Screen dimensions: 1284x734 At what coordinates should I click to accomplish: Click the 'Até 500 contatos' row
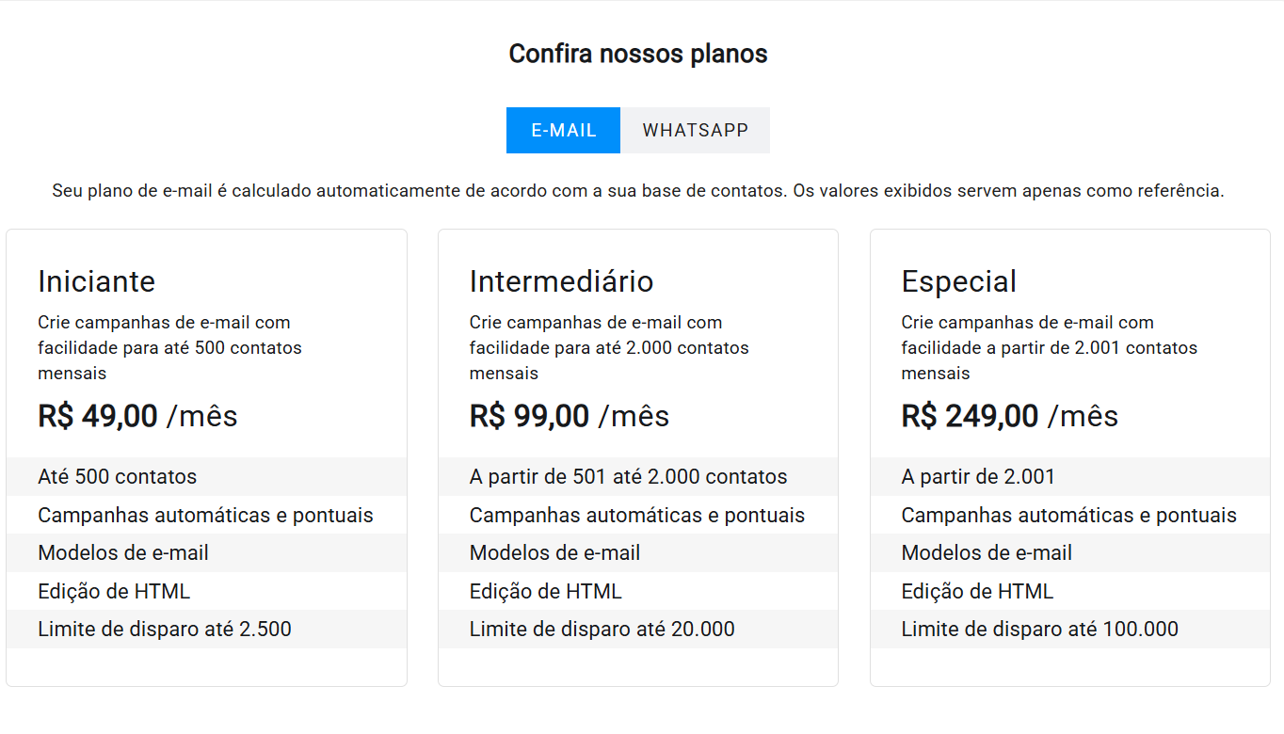tap(118, 476)
